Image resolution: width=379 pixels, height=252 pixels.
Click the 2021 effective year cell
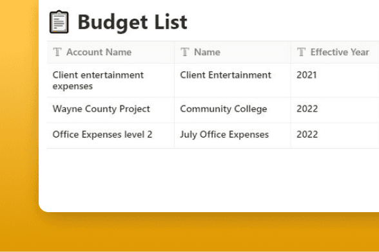click(x=335, y=80)
